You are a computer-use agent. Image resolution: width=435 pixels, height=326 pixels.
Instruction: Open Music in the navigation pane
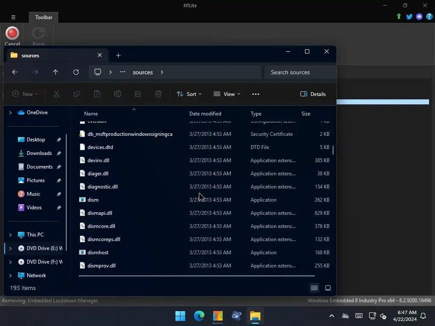33,194
